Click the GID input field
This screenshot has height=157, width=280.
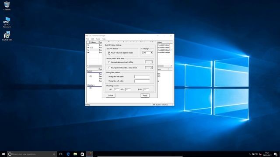128,89
